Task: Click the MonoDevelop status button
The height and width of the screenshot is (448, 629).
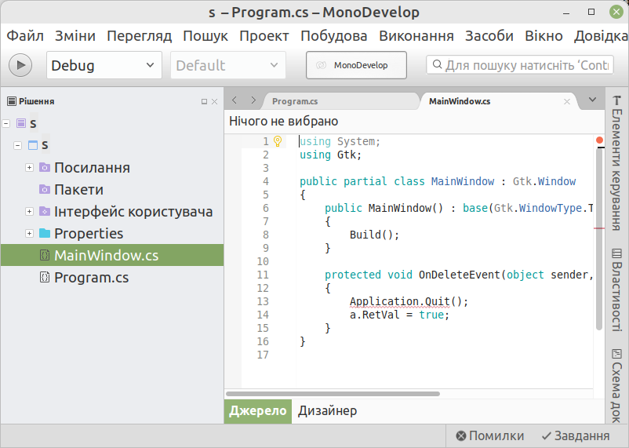Action: click(356, 65)
